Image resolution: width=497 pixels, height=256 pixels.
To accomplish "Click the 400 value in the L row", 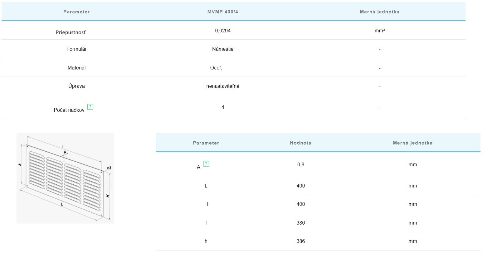I will coord(300,186).
